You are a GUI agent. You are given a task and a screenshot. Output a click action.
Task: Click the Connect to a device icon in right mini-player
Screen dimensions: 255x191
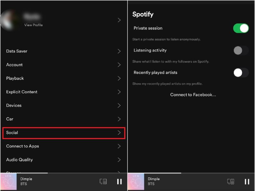230,181
